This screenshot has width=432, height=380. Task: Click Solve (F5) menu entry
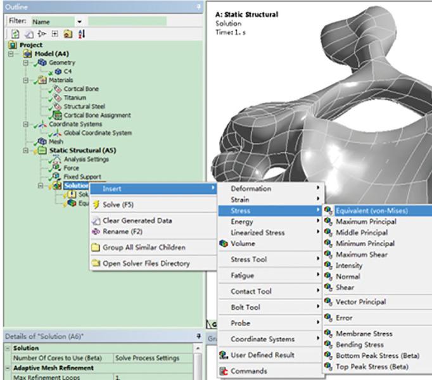point(153,205)
